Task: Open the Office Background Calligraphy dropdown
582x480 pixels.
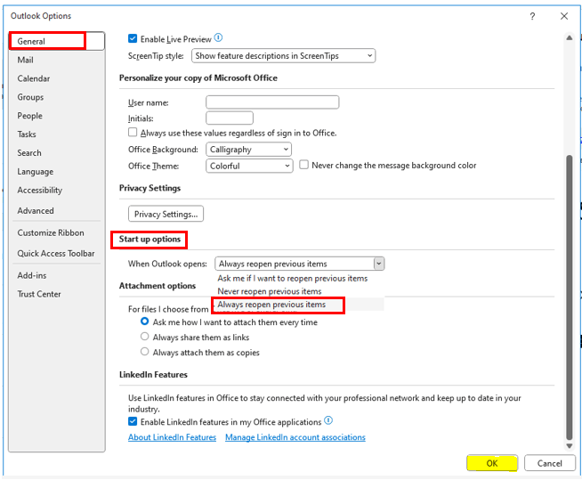Action: 248,150
